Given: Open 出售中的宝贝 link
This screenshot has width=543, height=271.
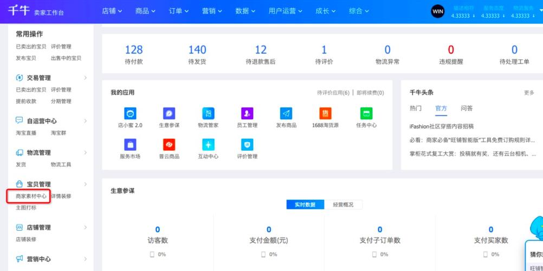Looking at the screenshot, I should point(66,58).
